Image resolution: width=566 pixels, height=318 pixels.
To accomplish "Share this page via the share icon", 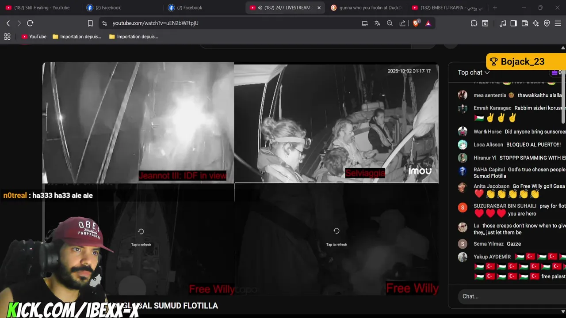I will click(402, 23).
